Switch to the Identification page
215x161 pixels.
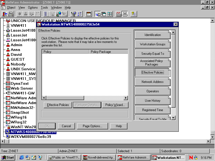(x=153, y=35)
